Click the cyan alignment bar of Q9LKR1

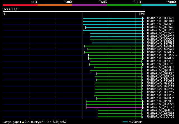point(113,18)
